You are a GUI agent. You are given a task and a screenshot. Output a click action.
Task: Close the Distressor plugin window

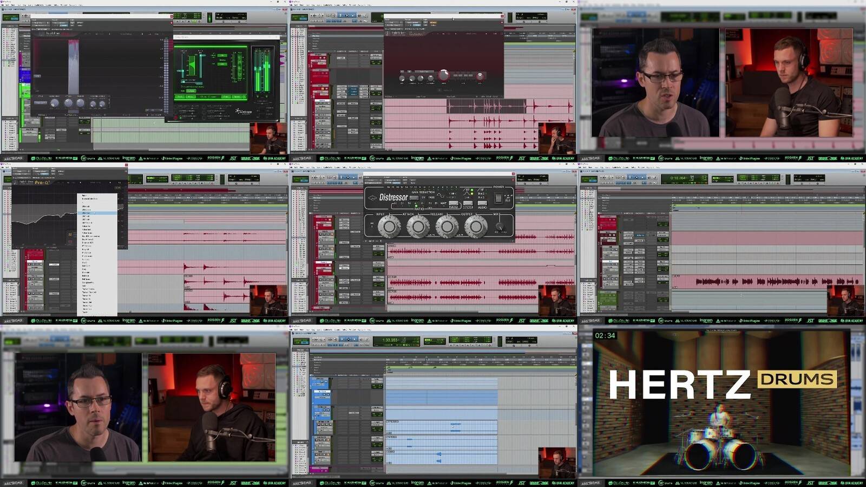pyautogui.click(x=513, y=174)
